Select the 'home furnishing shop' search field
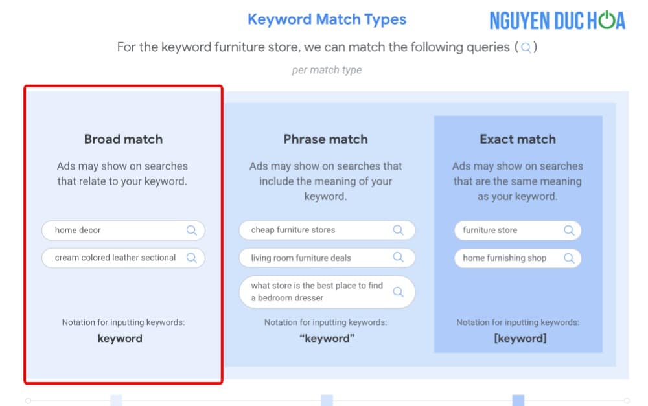Screen dimensions: 648x406 (509, 258)
